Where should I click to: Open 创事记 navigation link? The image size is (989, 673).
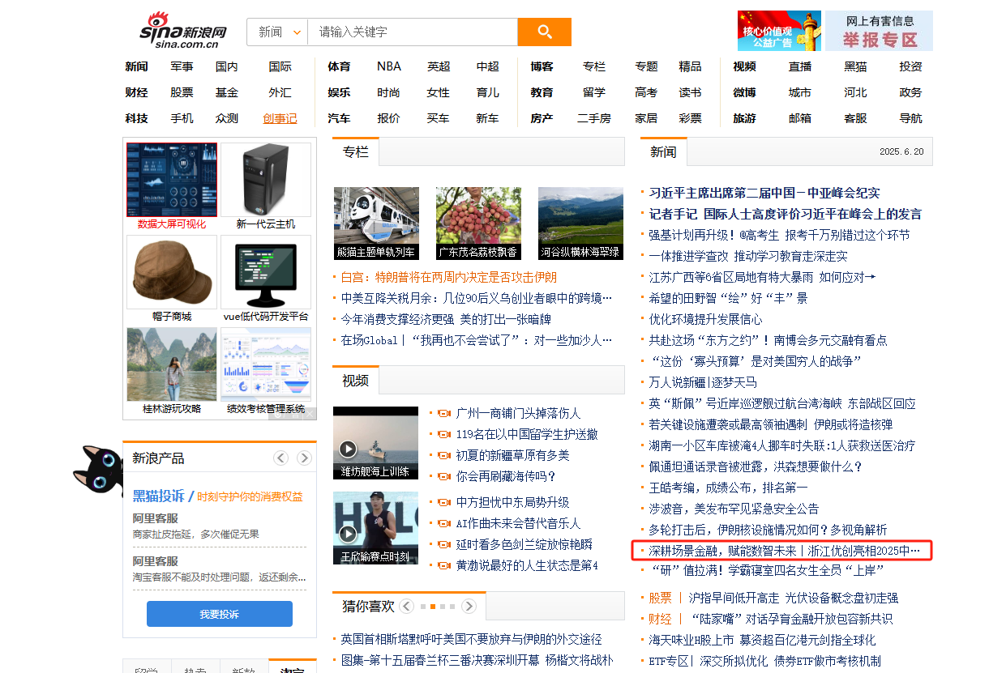[x=280, y=118]
